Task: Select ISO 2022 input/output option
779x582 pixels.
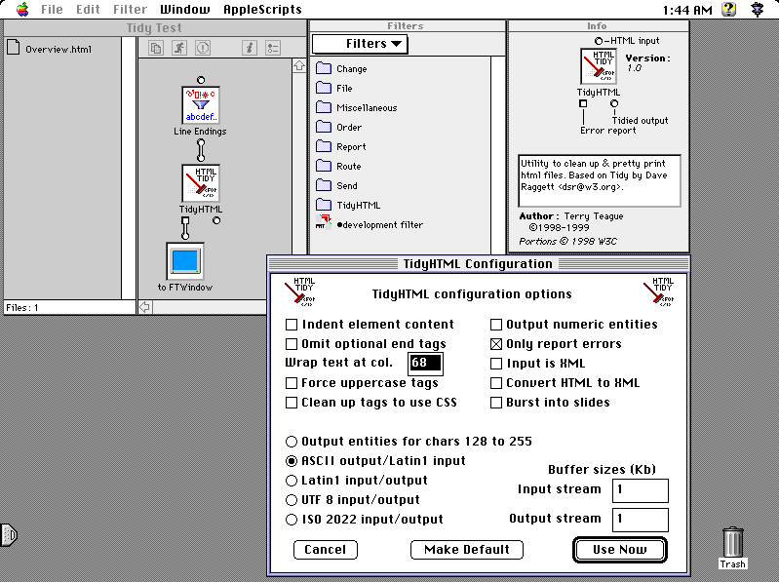Action: (292, 520)
